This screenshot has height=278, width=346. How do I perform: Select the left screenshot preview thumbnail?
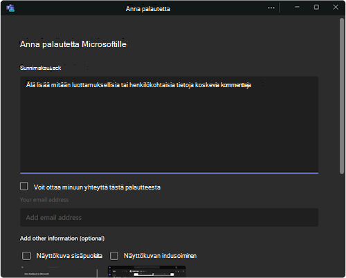click(x=59, y=272)
